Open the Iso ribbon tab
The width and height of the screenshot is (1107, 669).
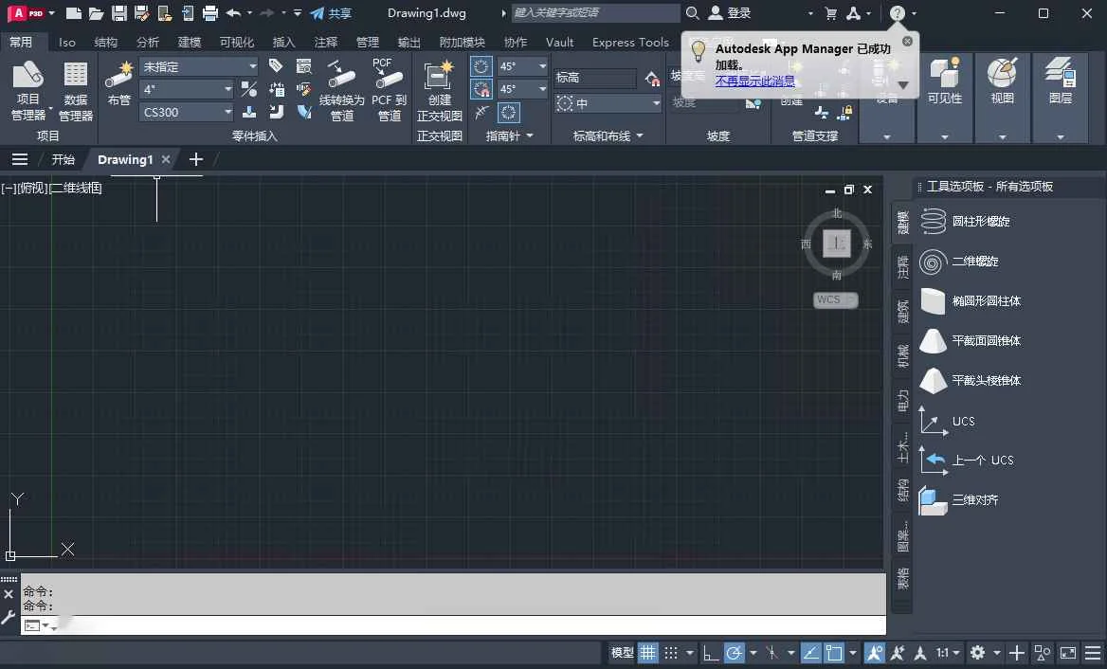click(x=67, y=43)
